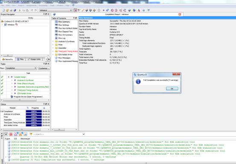Click the first red clock timing icon

click(x=112, y=10)
